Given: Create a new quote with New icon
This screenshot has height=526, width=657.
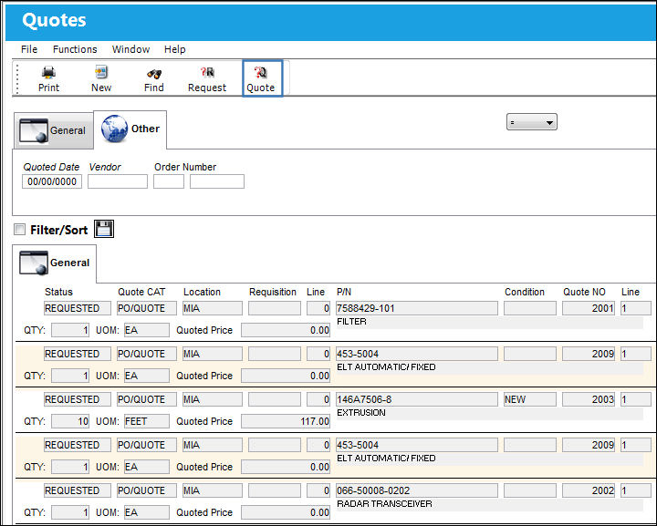Looking at the screenshot, I should pyautogui.click(x=101, y=78).
